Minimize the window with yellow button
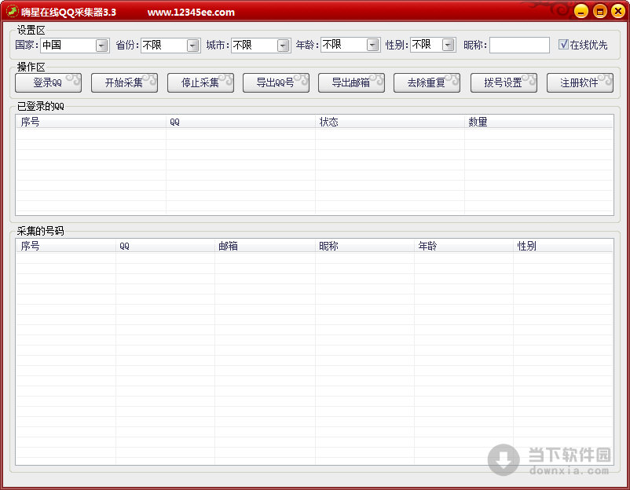Image resolution: width=630 pixels, height=490 pixels. point(581,11)
